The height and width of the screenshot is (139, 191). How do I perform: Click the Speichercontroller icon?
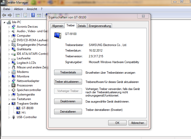14,90
